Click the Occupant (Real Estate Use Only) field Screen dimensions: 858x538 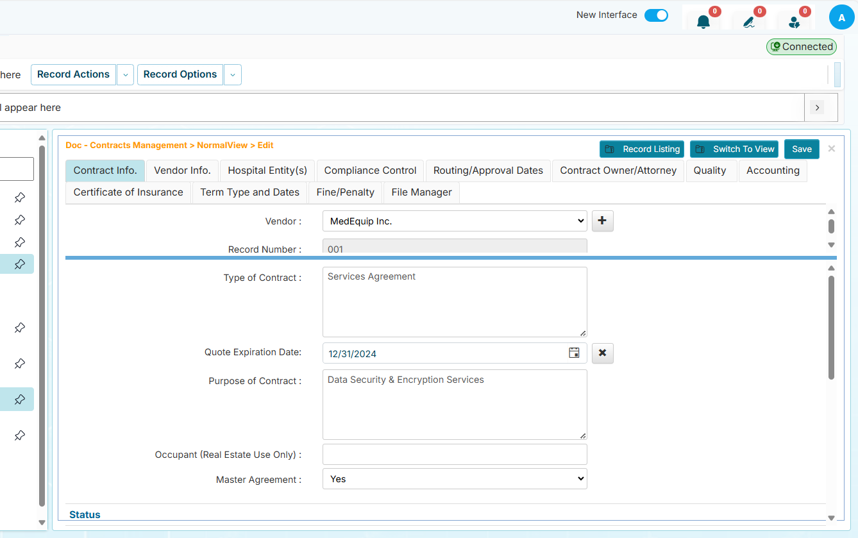click(454, 455)
